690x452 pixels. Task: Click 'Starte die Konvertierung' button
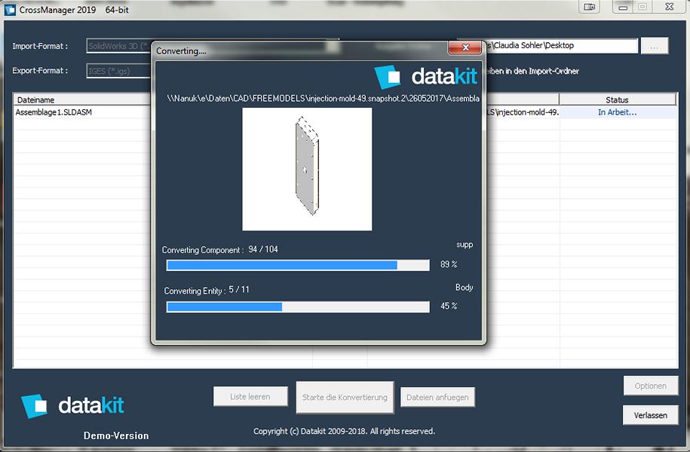click(345, 398)
